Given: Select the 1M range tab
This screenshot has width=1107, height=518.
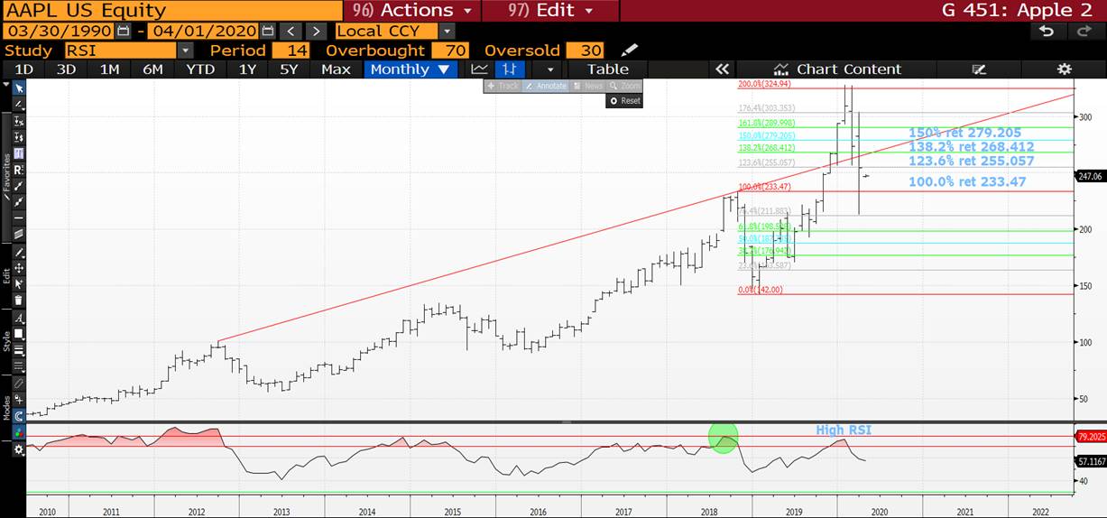Looking at the screenshot, I should (109, 69).
